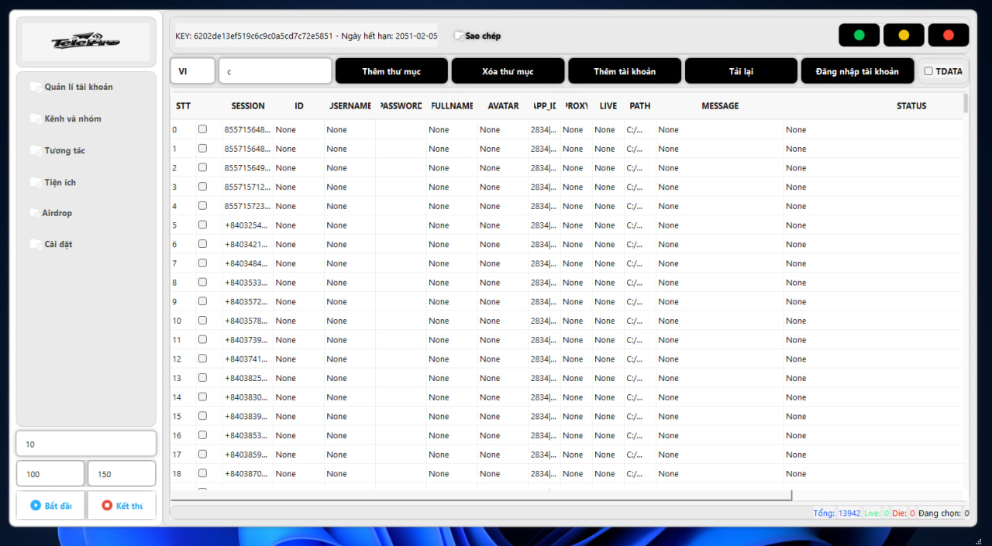Click the input field containing 150
This screenshot has height=546, width=992.
tap(122, 474)
